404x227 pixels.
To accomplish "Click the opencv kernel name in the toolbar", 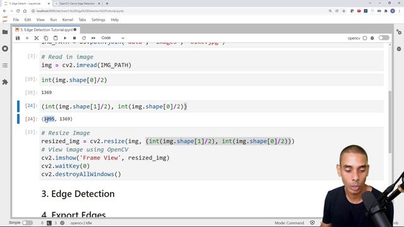I will click(x=353, y=38).
